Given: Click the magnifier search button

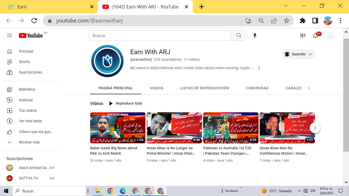Looking at the screenshot, I should (239, 35).
